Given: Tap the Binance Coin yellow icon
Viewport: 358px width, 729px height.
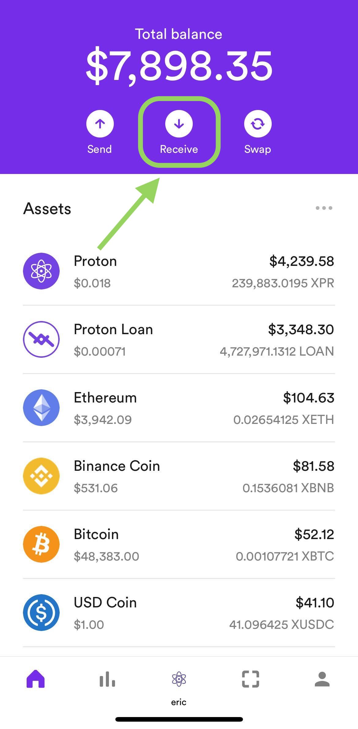Looking at the screenshot, I should click(41, 476).
